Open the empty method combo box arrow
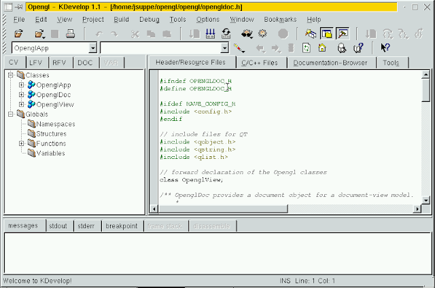The height and width of the screenshot is (288, 435). coord(224,48)
